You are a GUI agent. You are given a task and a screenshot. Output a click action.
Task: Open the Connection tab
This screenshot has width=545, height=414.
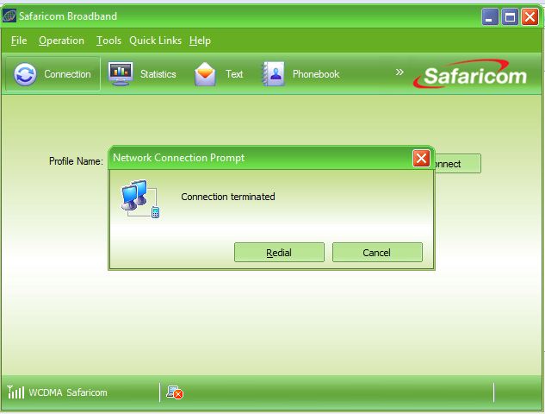tap(53, 74)
